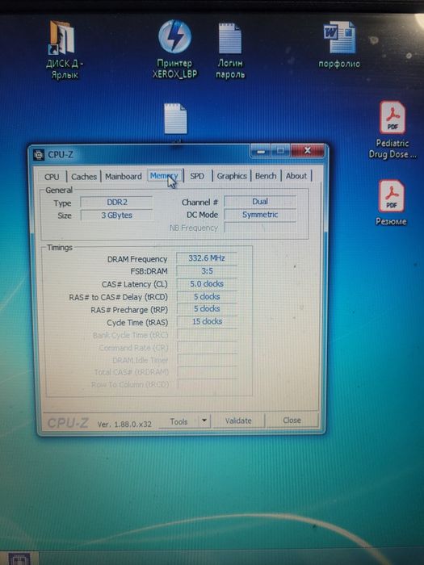Image resolution: width=424 pixels, height=565 pixels.
Task: Click the 5 clocks tRP value
Action: point(207,309)
